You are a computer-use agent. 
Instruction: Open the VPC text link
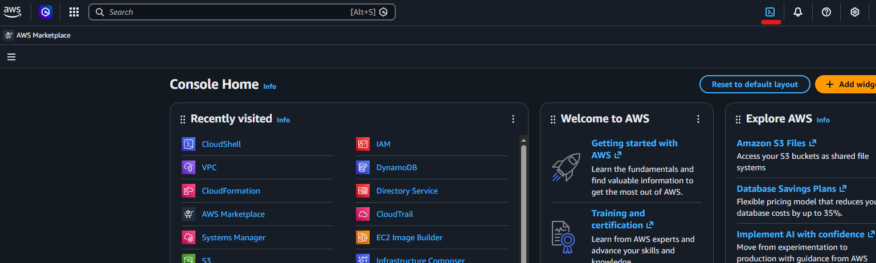coord(209,167)
